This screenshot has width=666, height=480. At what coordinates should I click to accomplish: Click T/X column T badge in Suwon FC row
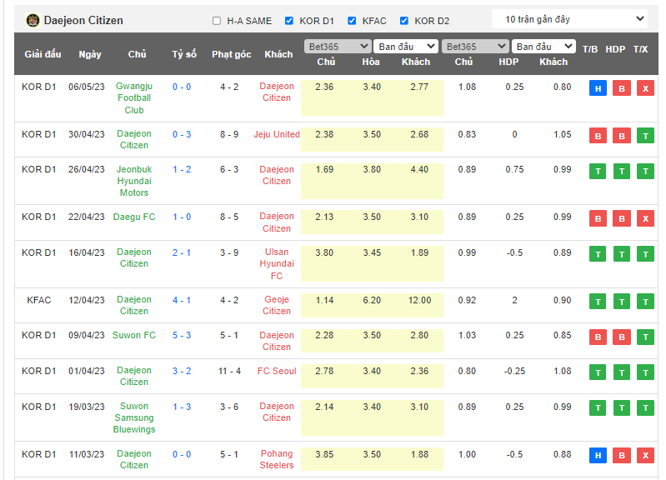[645, 337]
